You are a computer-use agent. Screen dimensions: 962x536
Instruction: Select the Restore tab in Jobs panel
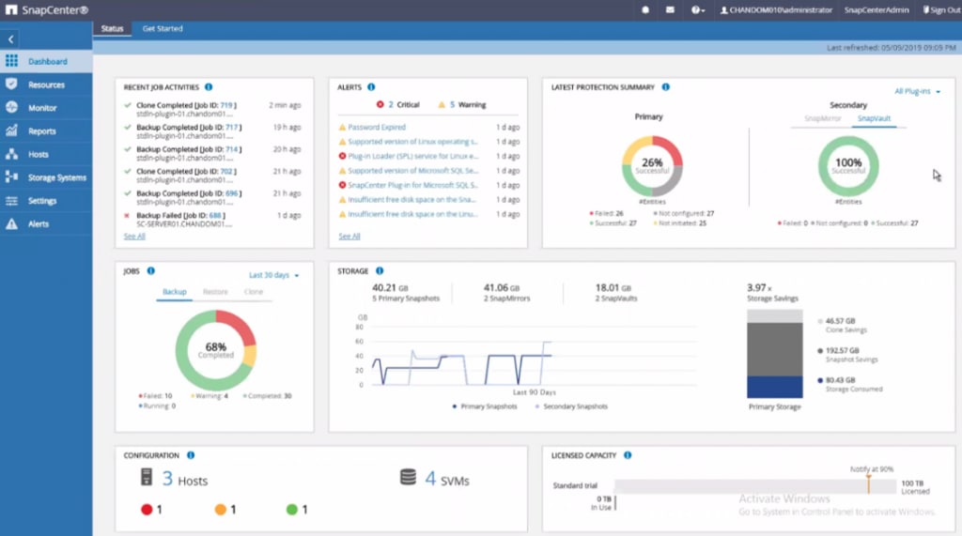215,292
